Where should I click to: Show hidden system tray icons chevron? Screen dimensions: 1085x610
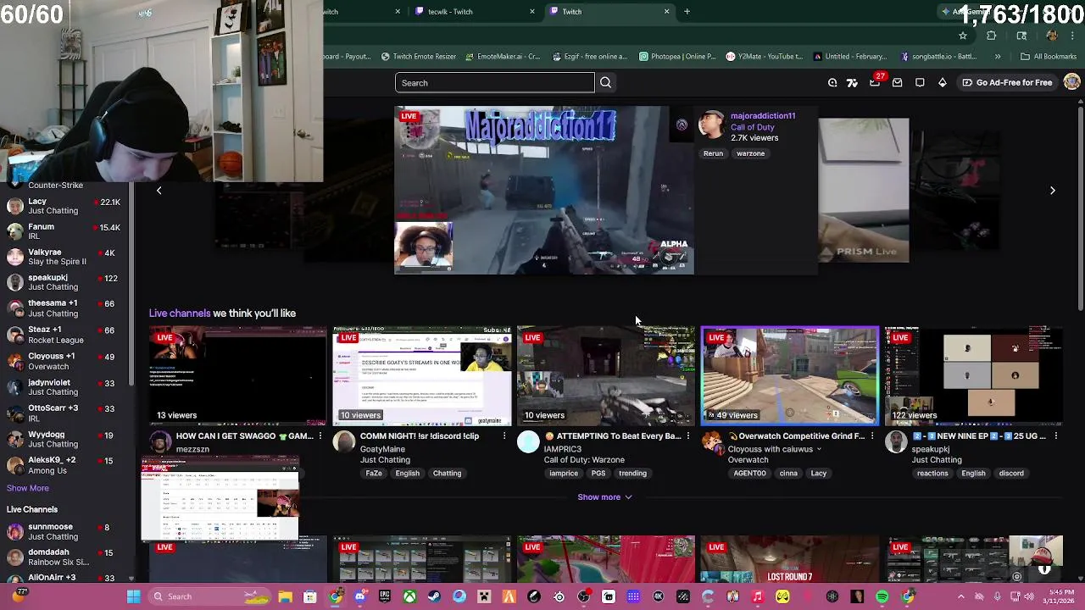pos(960,596)
